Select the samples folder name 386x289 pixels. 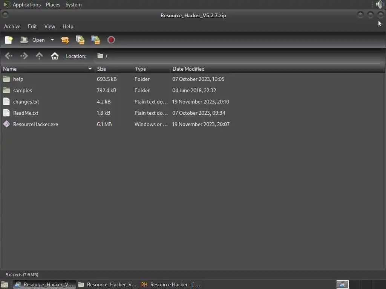coord(23,90)
